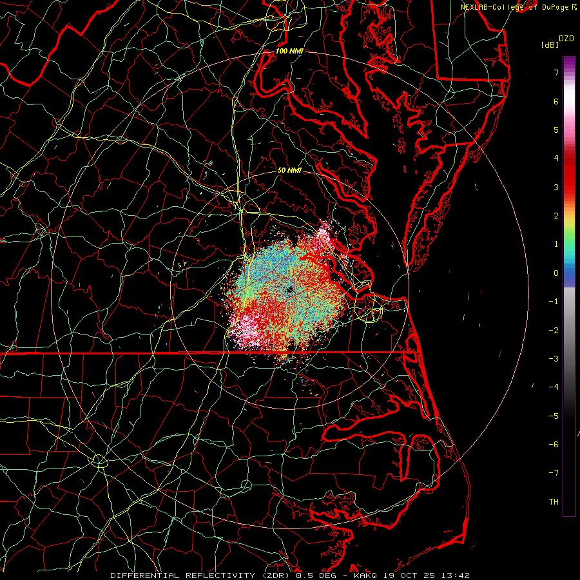Click the 50 NMI range ring label
This screenshot has width=580, height=580.
tap(289, 170)
